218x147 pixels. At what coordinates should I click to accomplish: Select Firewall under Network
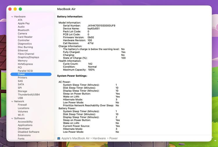(22, 105)
